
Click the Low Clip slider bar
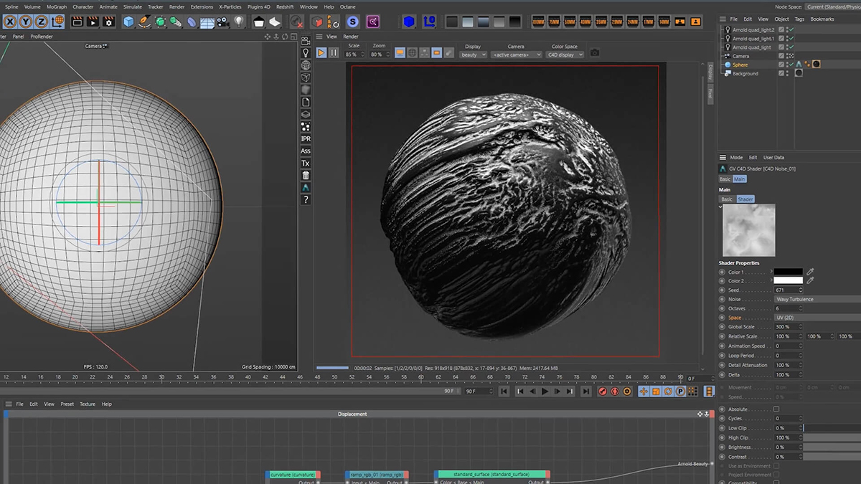click(x=832, y=428)
